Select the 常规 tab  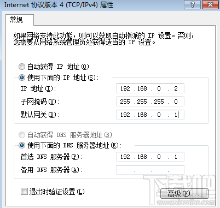[16, 20]
